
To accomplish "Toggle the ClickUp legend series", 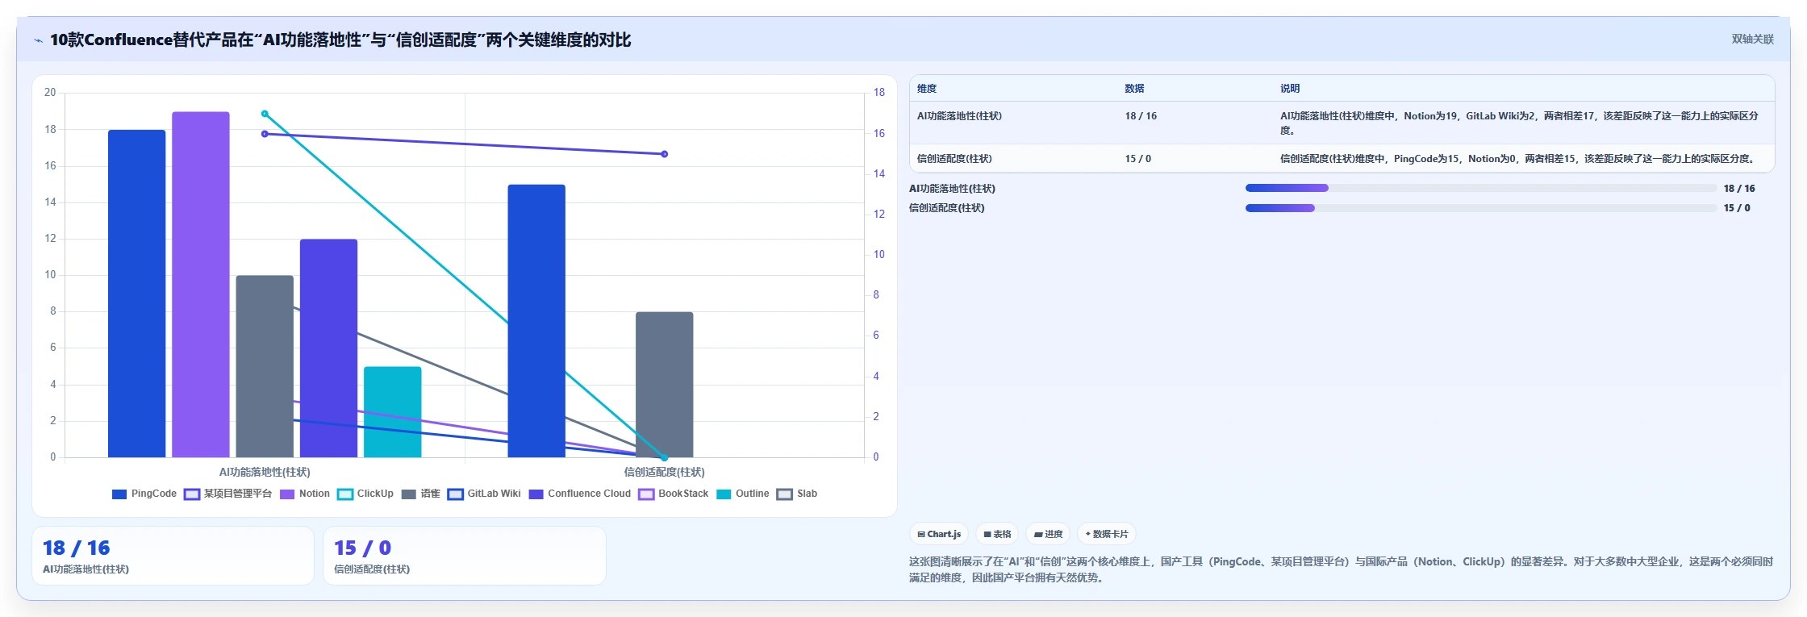I will (x=365, y=494).
